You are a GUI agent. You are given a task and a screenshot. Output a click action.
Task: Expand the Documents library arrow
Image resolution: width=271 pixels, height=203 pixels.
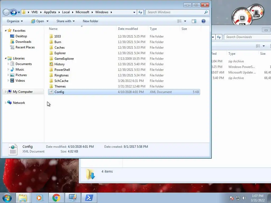(x=8, y=64)
